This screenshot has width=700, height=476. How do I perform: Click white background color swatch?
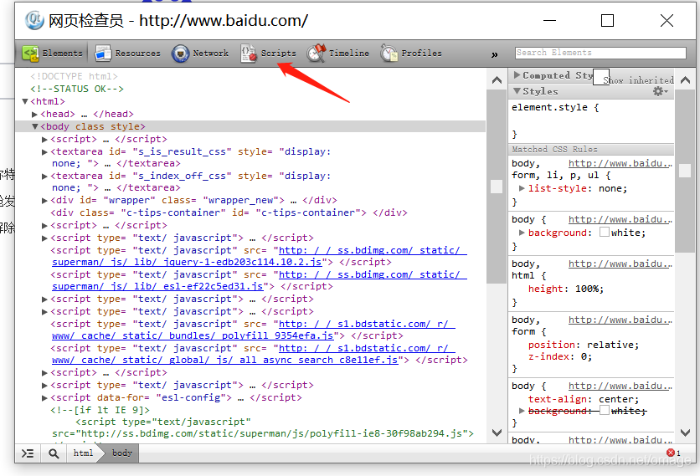(605, 232)
